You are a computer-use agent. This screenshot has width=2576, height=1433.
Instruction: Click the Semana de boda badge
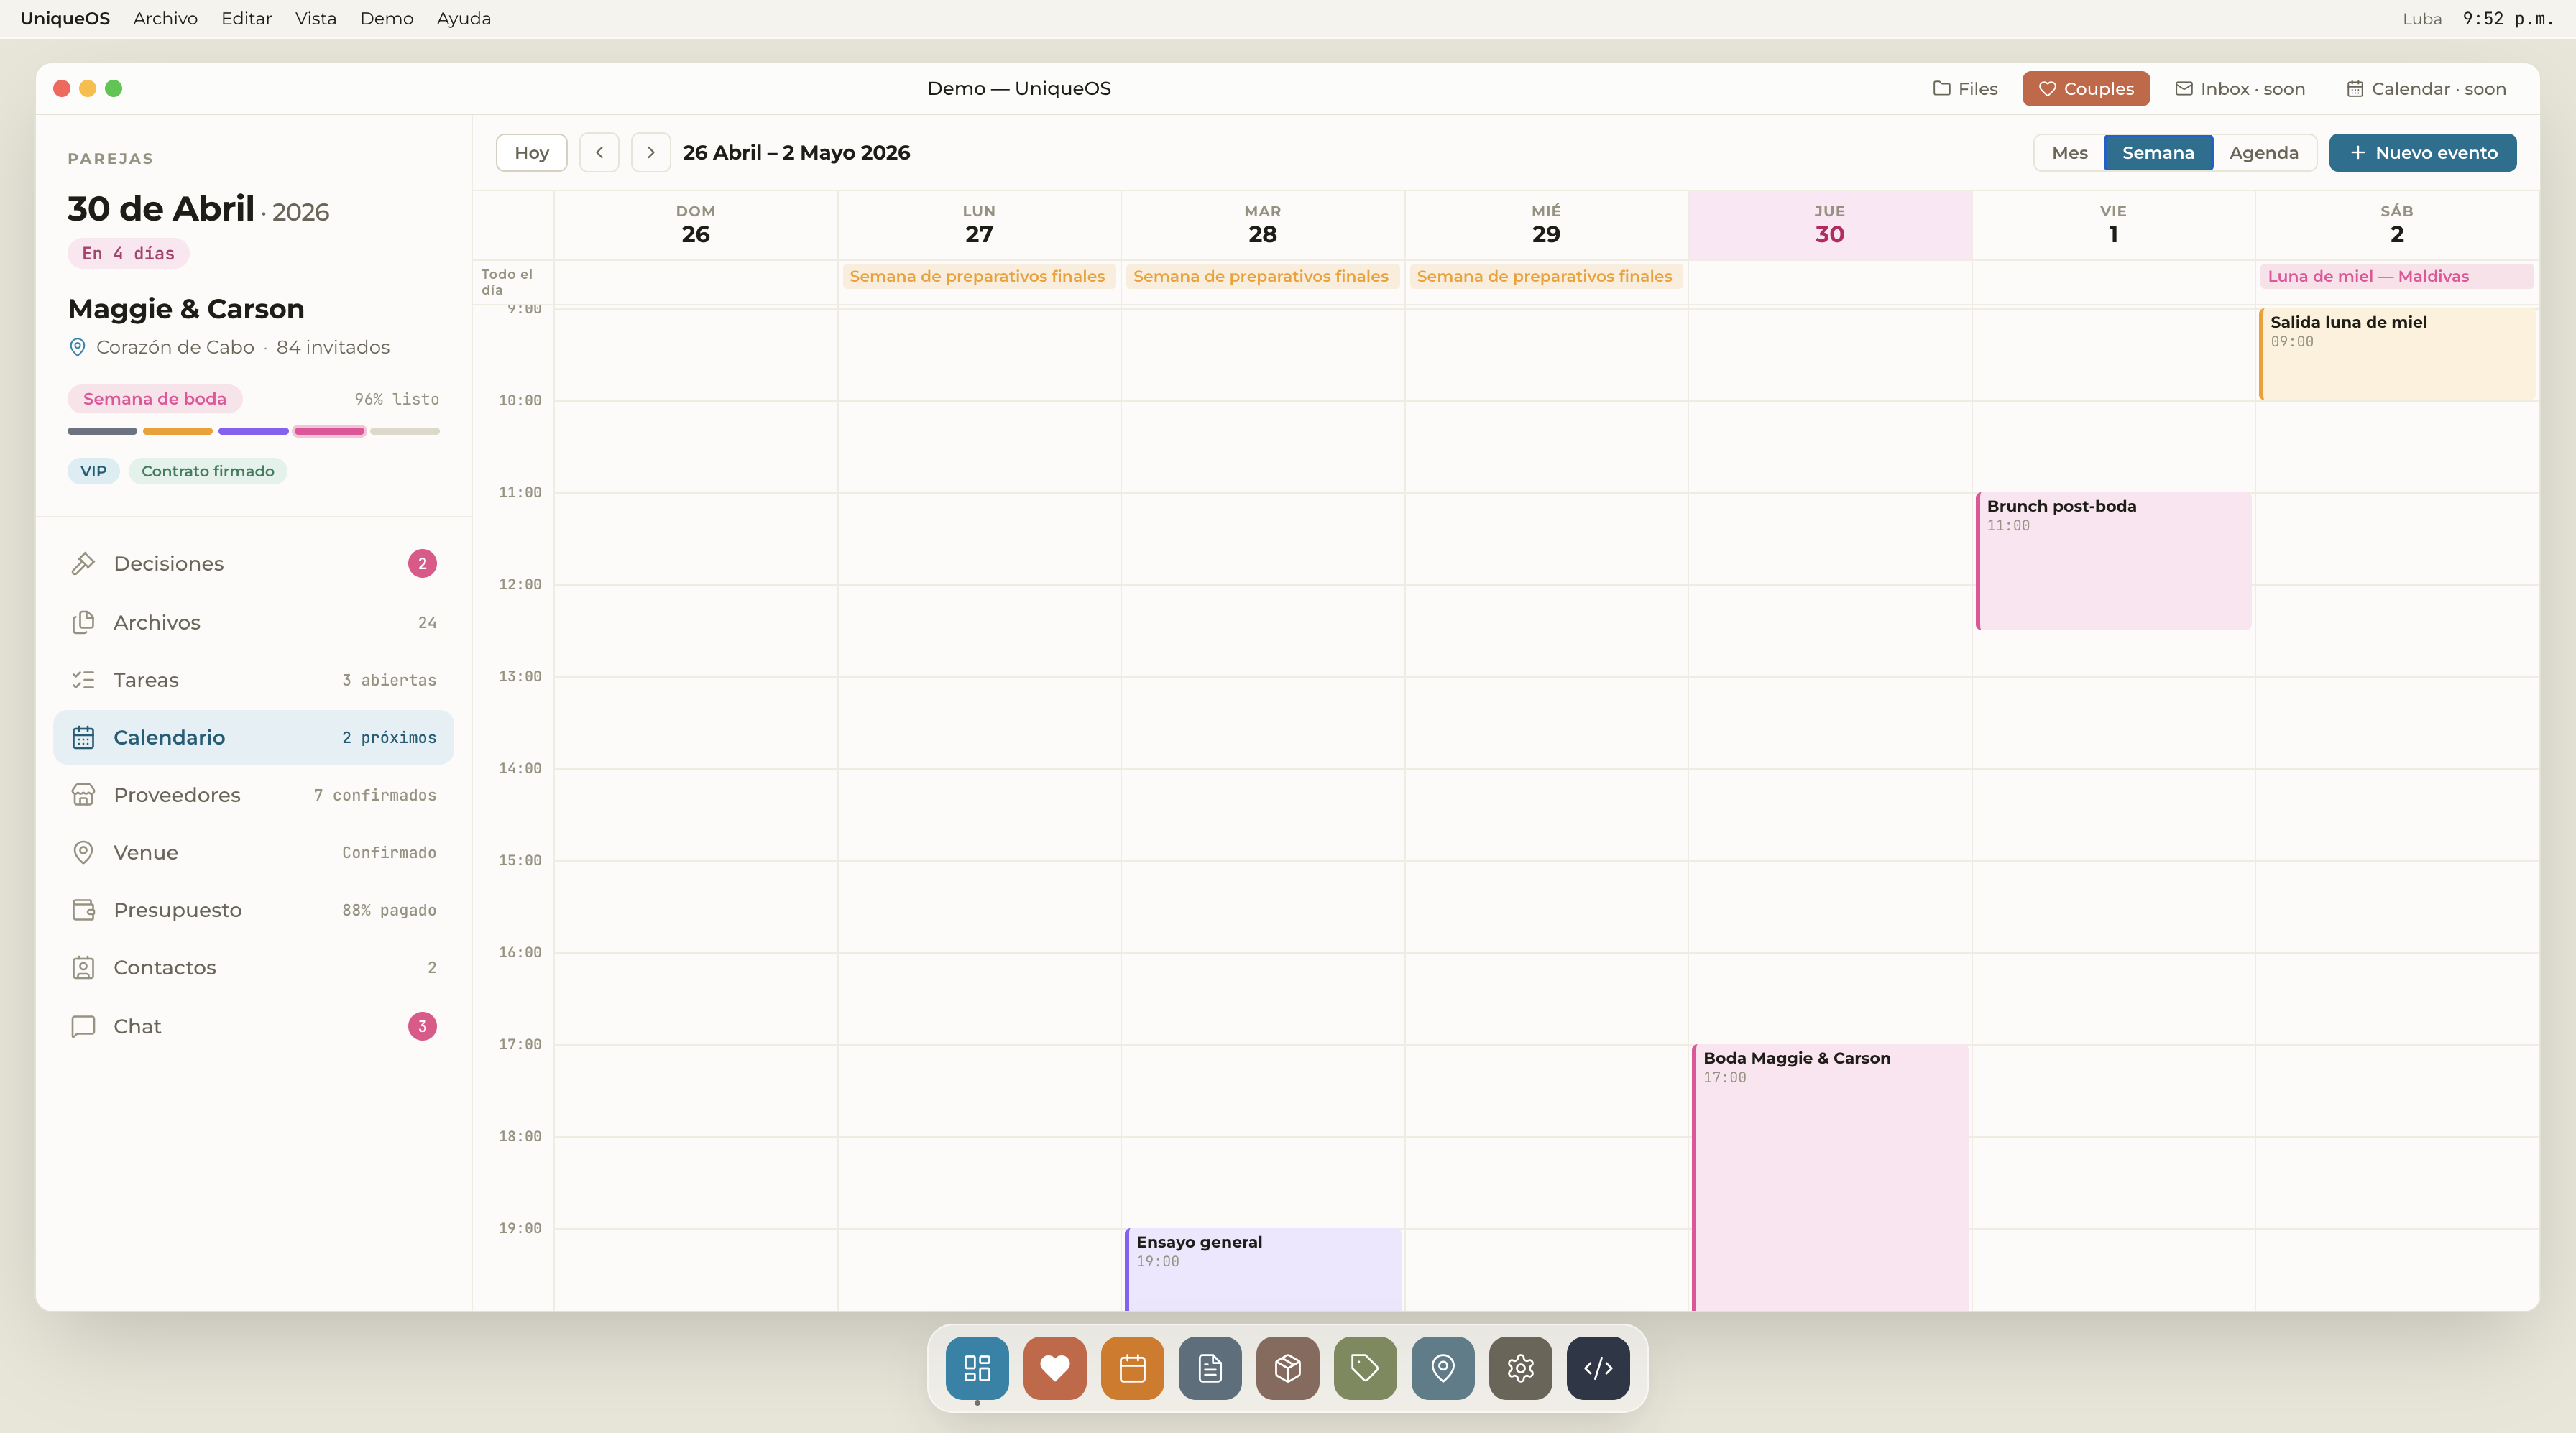click(x=154, y=399)
